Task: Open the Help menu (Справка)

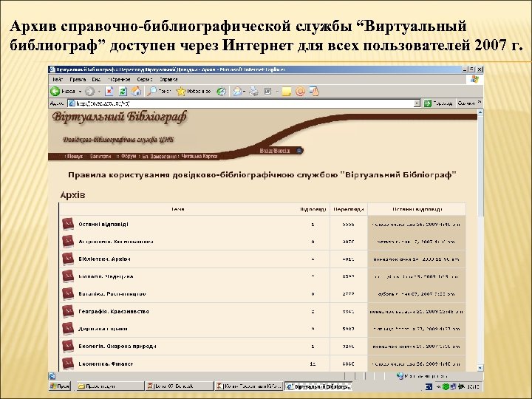Action: click(168, 79)
